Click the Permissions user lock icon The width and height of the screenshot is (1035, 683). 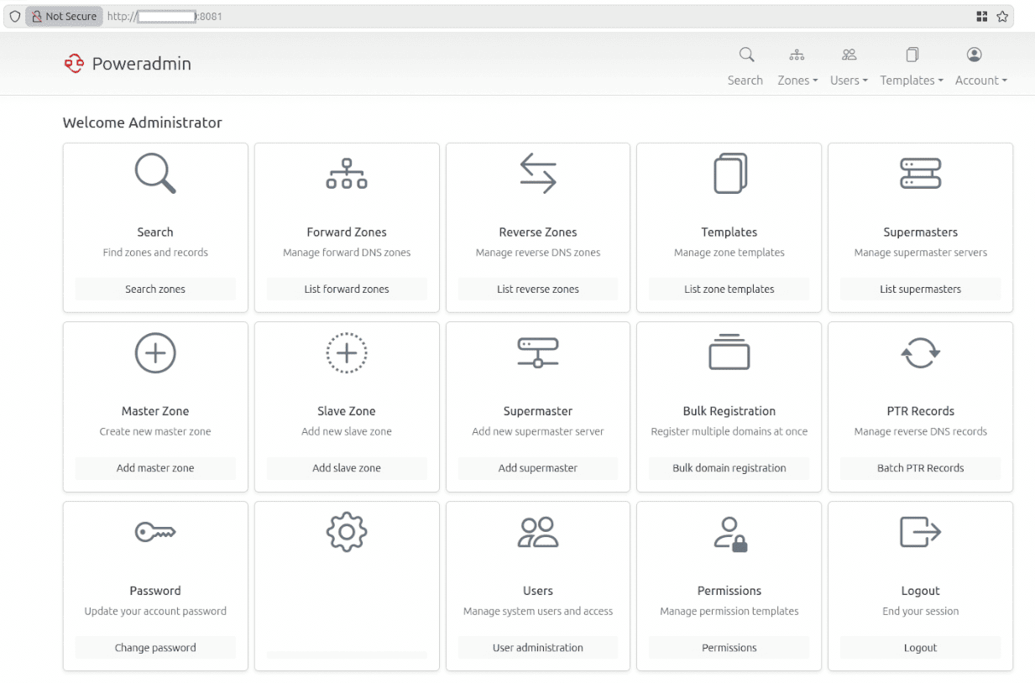coord(729,533)
